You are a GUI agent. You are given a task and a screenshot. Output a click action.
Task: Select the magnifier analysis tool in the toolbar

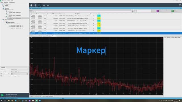[40, 5]
